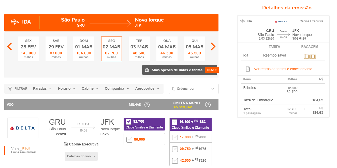The height and width of the screenshot is (168, 337).
Task: Click the Delta airline logo thumbnail
Action: [23, 128]
